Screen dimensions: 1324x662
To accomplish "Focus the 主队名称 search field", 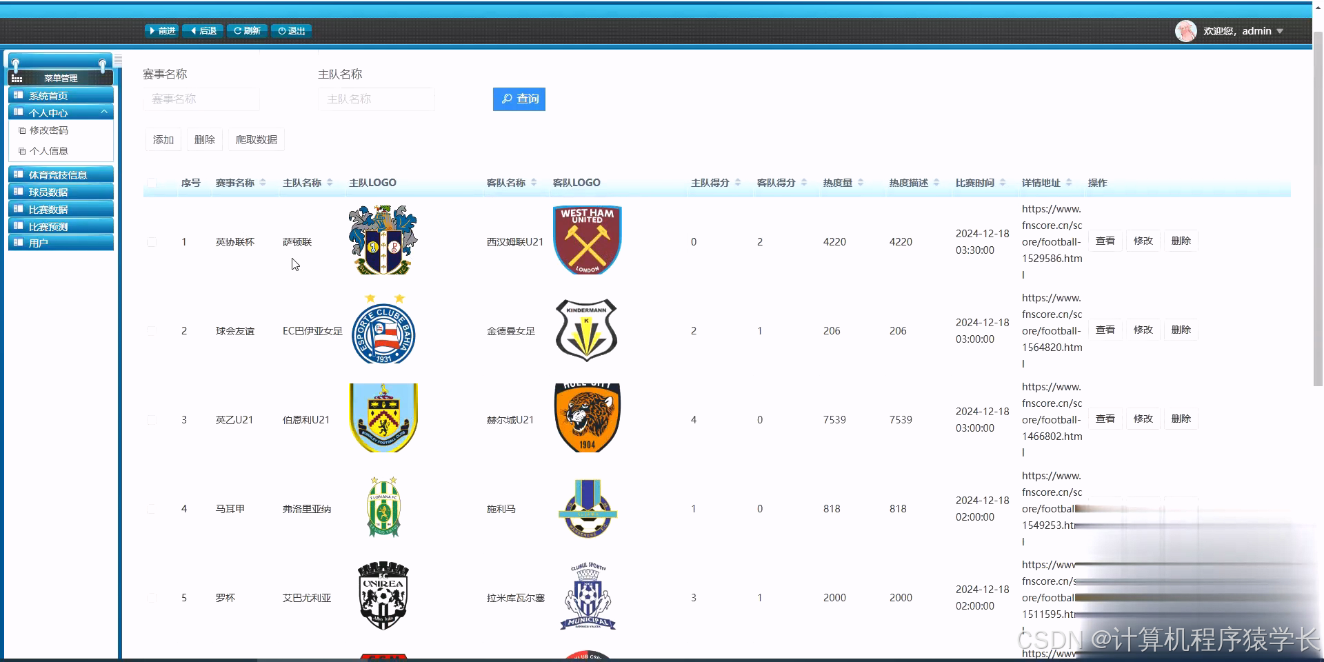I will pos(377,99).
